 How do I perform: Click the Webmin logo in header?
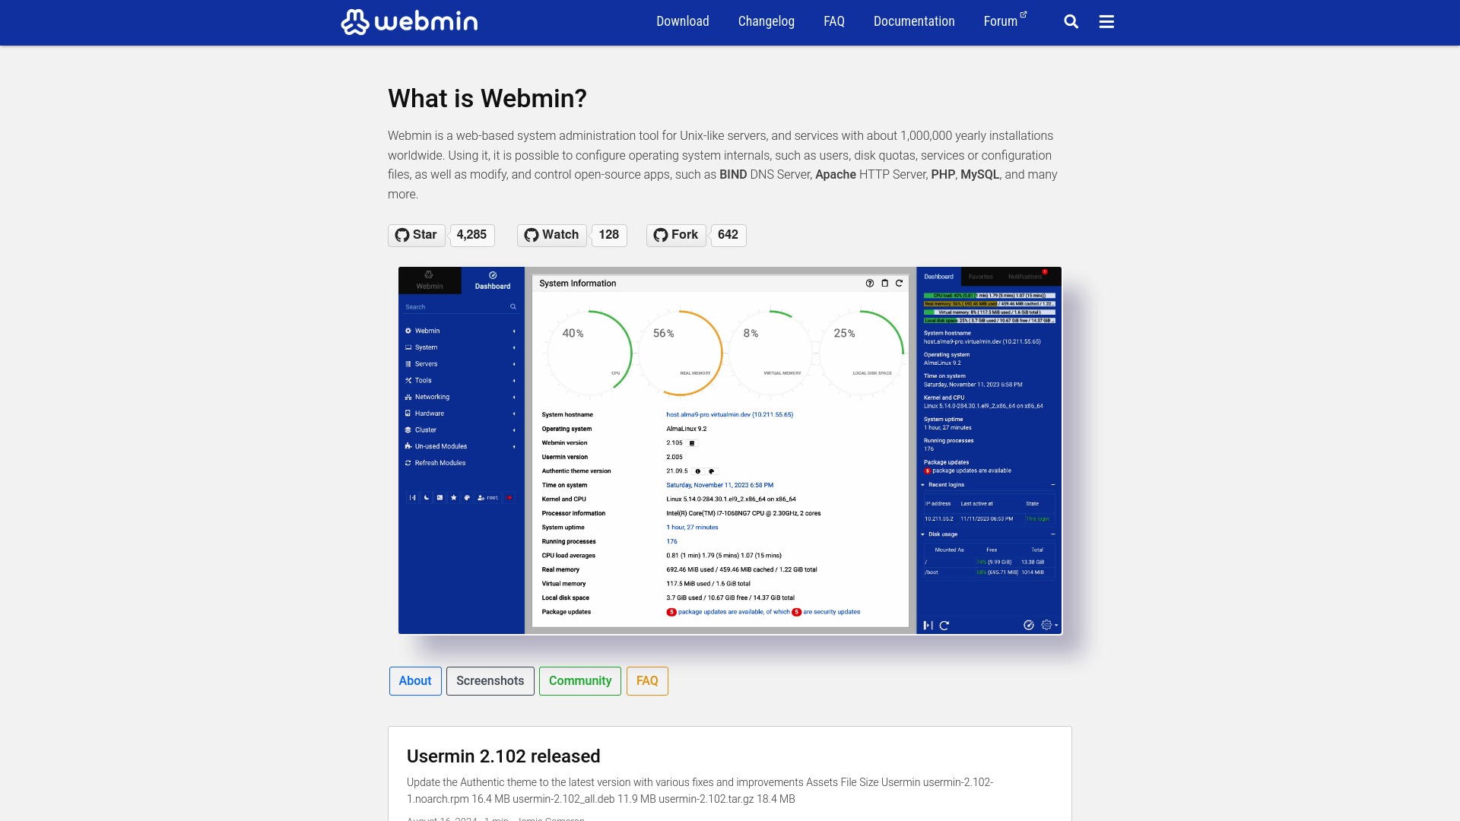click(x=409, y=22)
